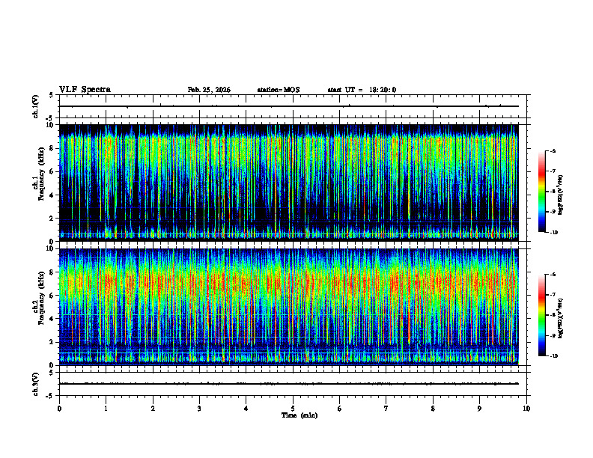The height and width of the screenshot is (458, 593).
Task: Select the ch.1 spectrogram panel
Action: pyautogui.click(x=289, y=183)
